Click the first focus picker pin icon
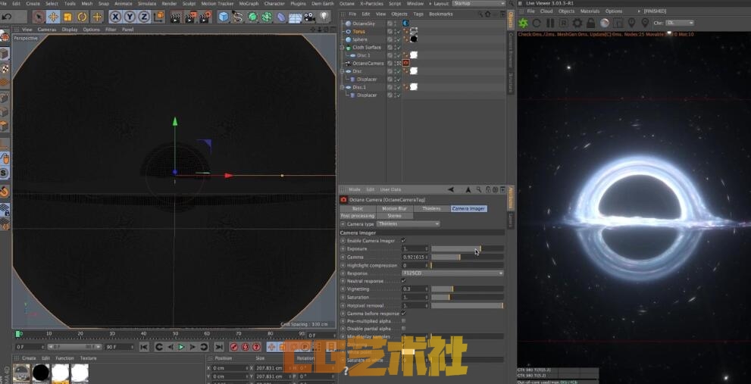The height and width of the screenshot is (384, 751). pos(631,23)
